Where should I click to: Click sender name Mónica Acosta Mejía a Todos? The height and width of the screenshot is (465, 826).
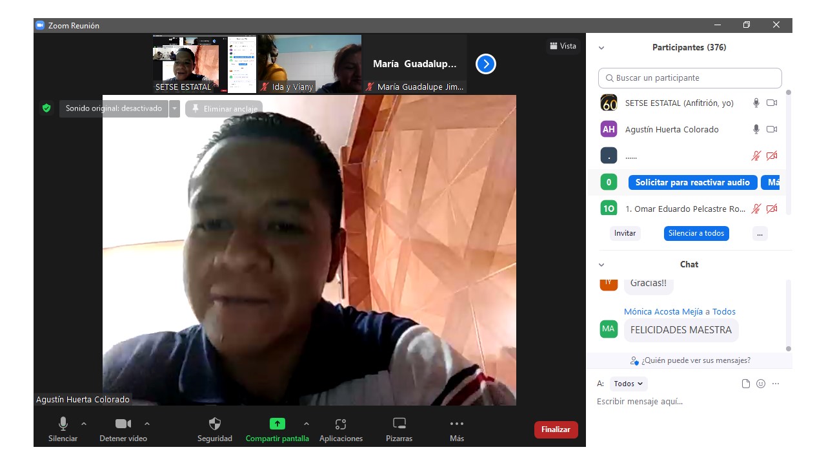pos(680,311)
